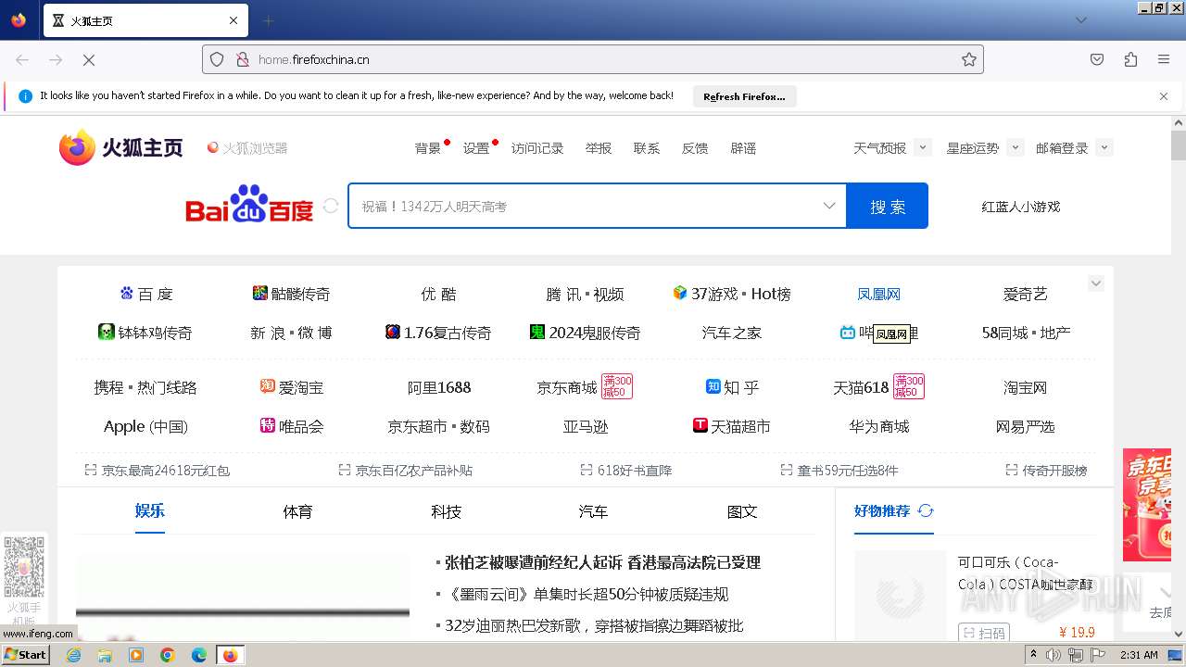Image resolution: width=1186 pixels, height=667 pixels.
Task: Open the 背景 menu item
Action: click(428, 148)
